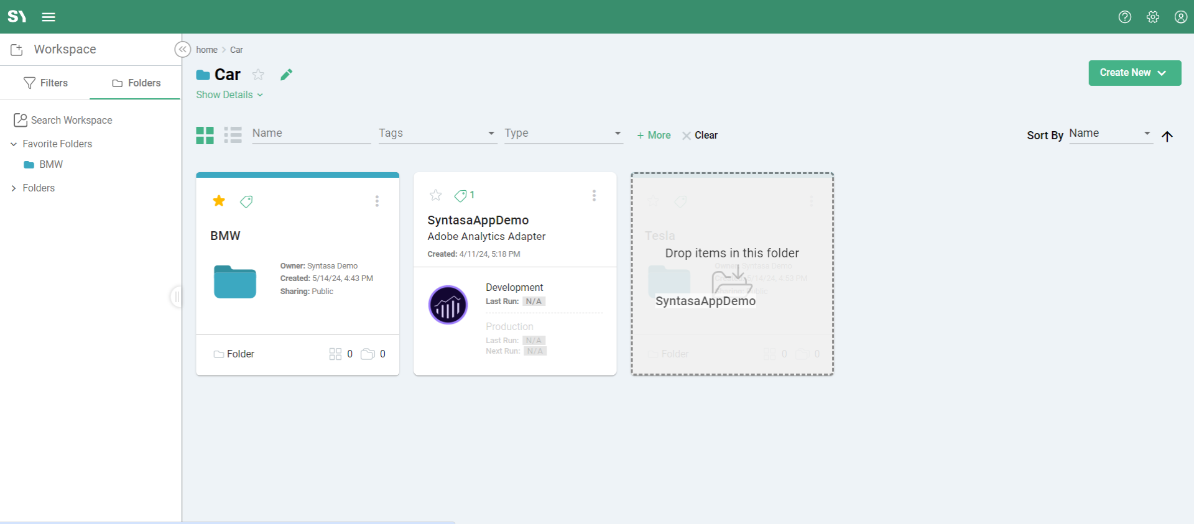Click the tag icon on SyntasaAppDemo card
Screen dimensions: 1194x524
460,196
